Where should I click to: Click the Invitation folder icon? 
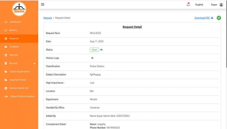tap(6, 47)
